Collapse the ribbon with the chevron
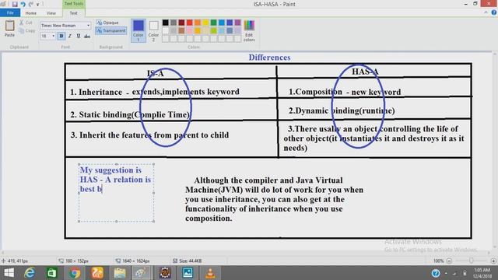 tap(486, 12)
